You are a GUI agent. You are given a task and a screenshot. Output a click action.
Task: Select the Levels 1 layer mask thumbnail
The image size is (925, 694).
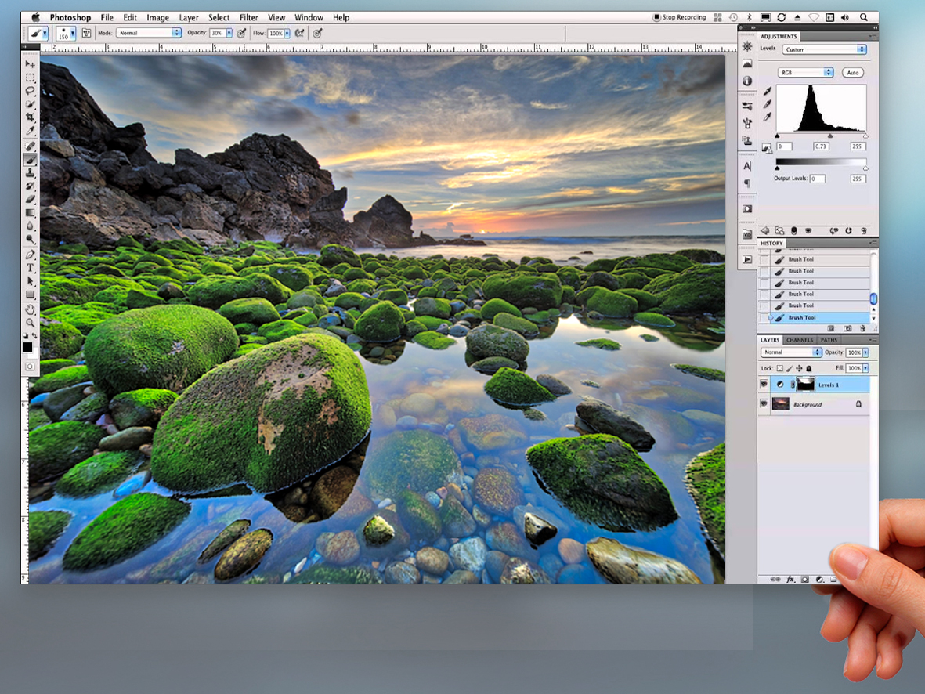[806, 385]
